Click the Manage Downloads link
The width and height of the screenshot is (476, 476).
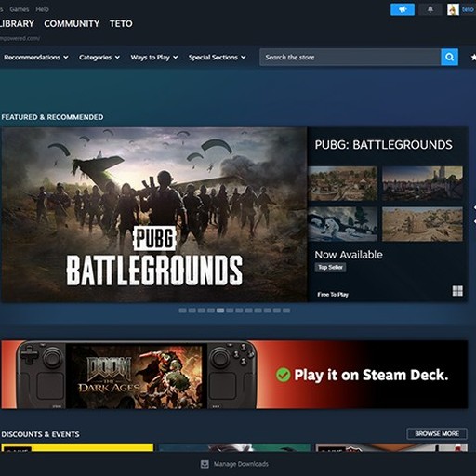point(241,464)
